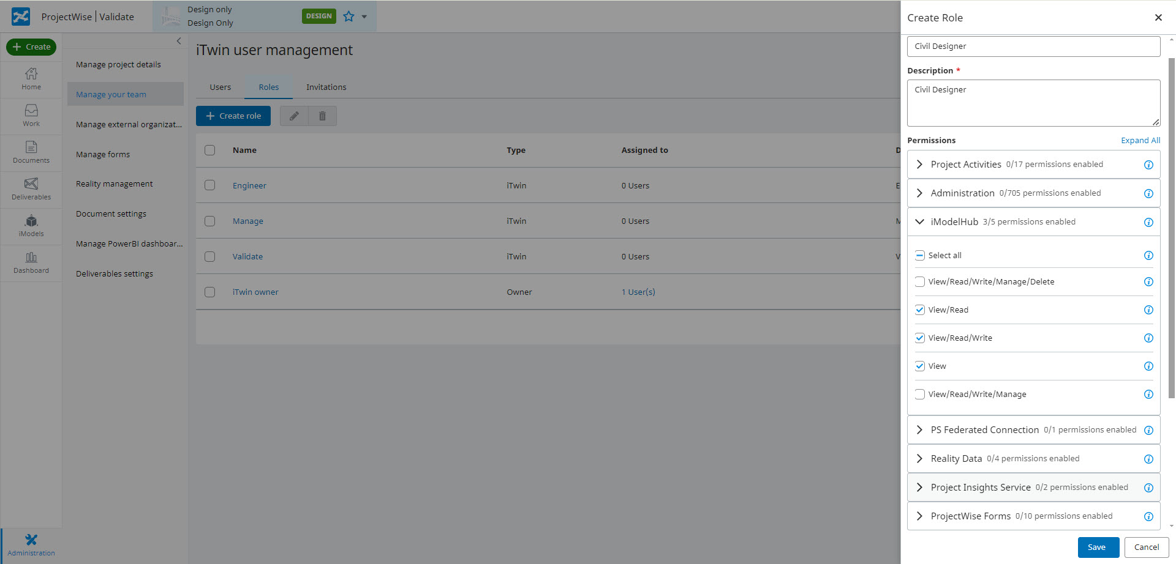
Task: Click the Expand All link
Action: coord(1140,140)
